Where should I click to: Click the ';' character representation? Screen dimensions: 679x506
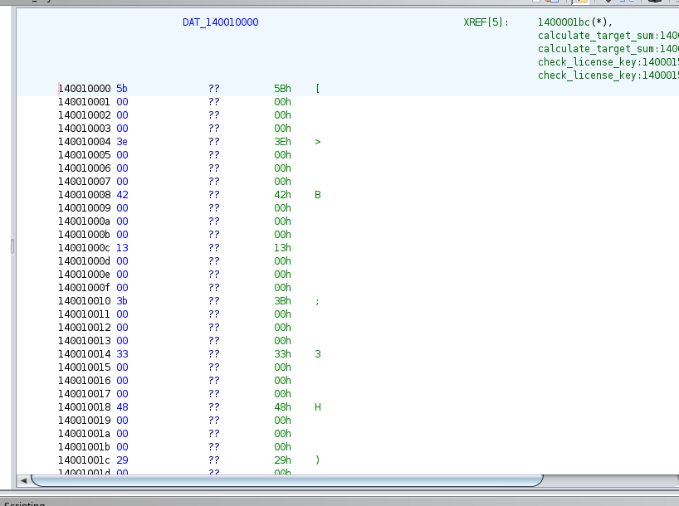tap(317, 301)
